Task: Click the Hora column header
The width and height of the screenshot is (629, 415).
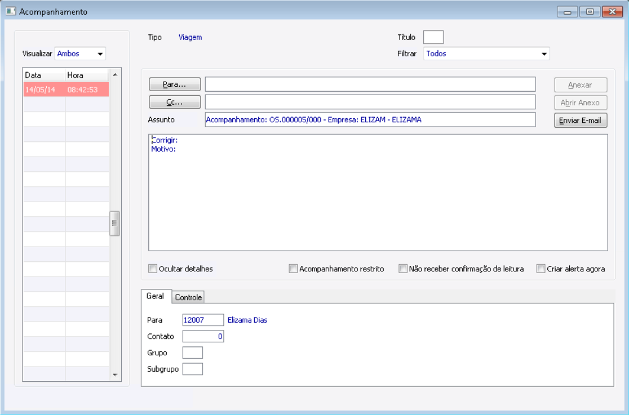Action: pos(86,75)
